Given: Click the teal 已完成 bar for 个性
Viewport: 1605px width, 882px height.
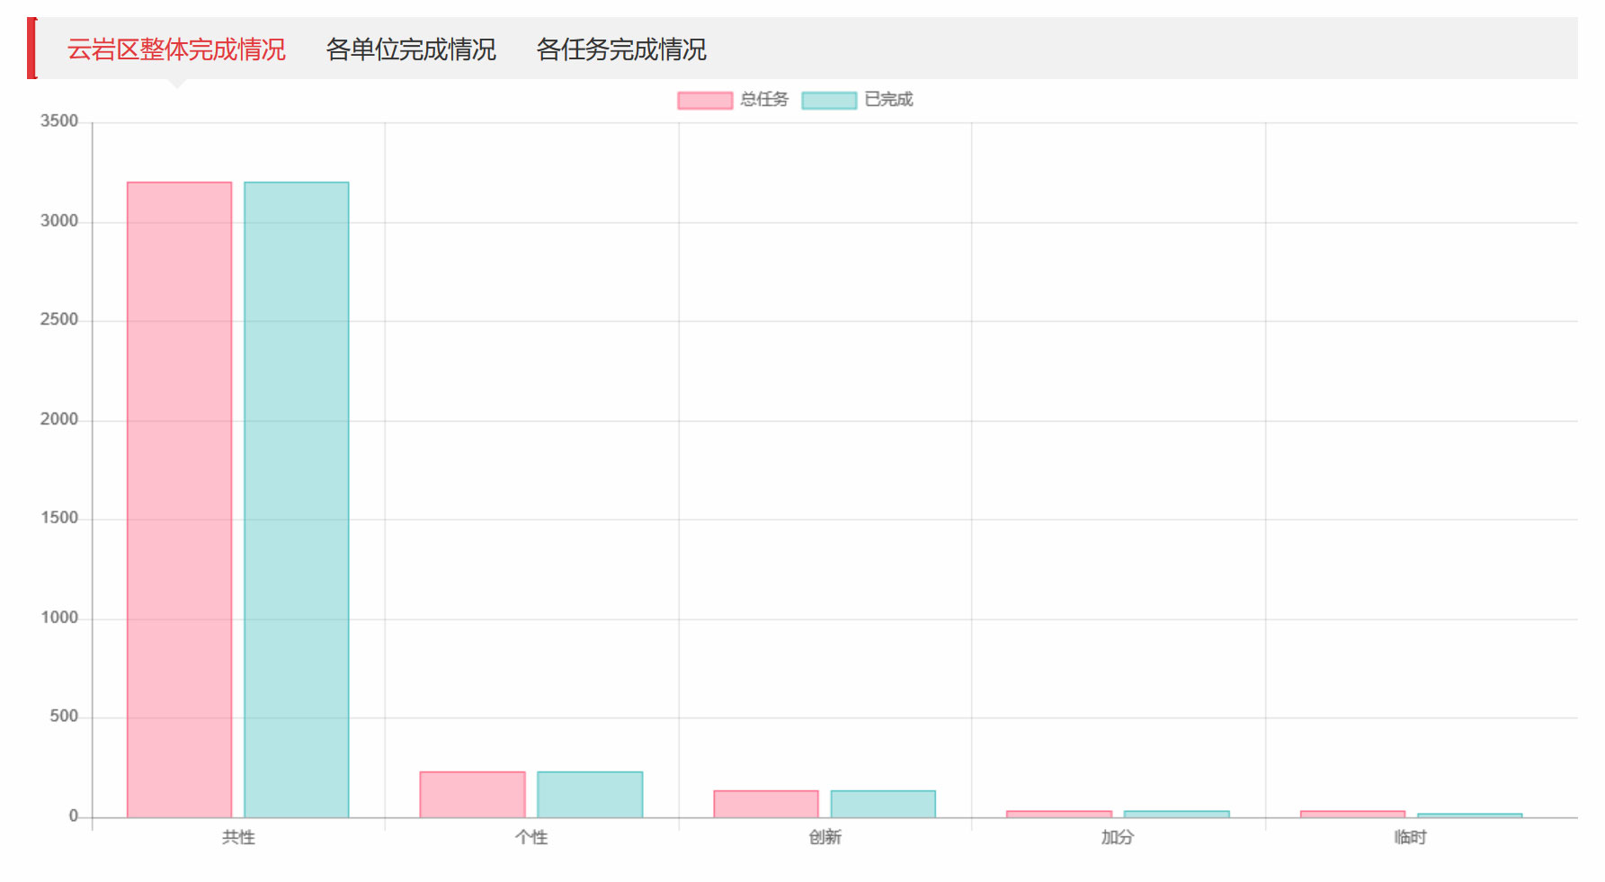Looking at the screenshot, I should coord(590,795).
